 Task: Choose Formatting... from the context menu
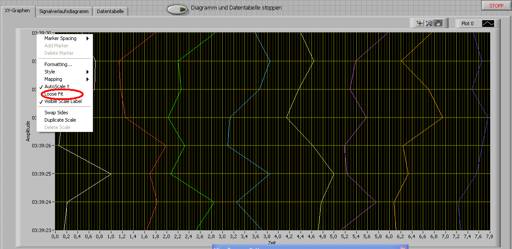(x=65, y=64)
